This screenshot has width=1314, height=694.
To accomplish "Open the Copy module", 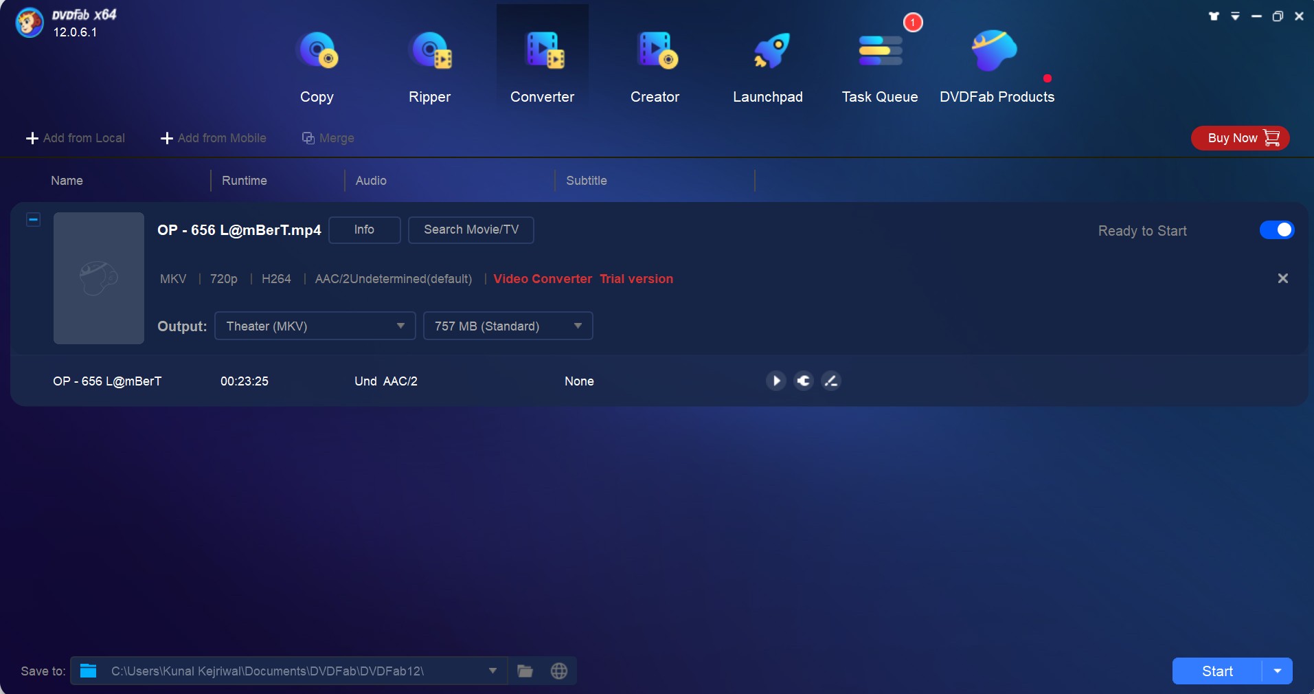I will coord(317,65).
